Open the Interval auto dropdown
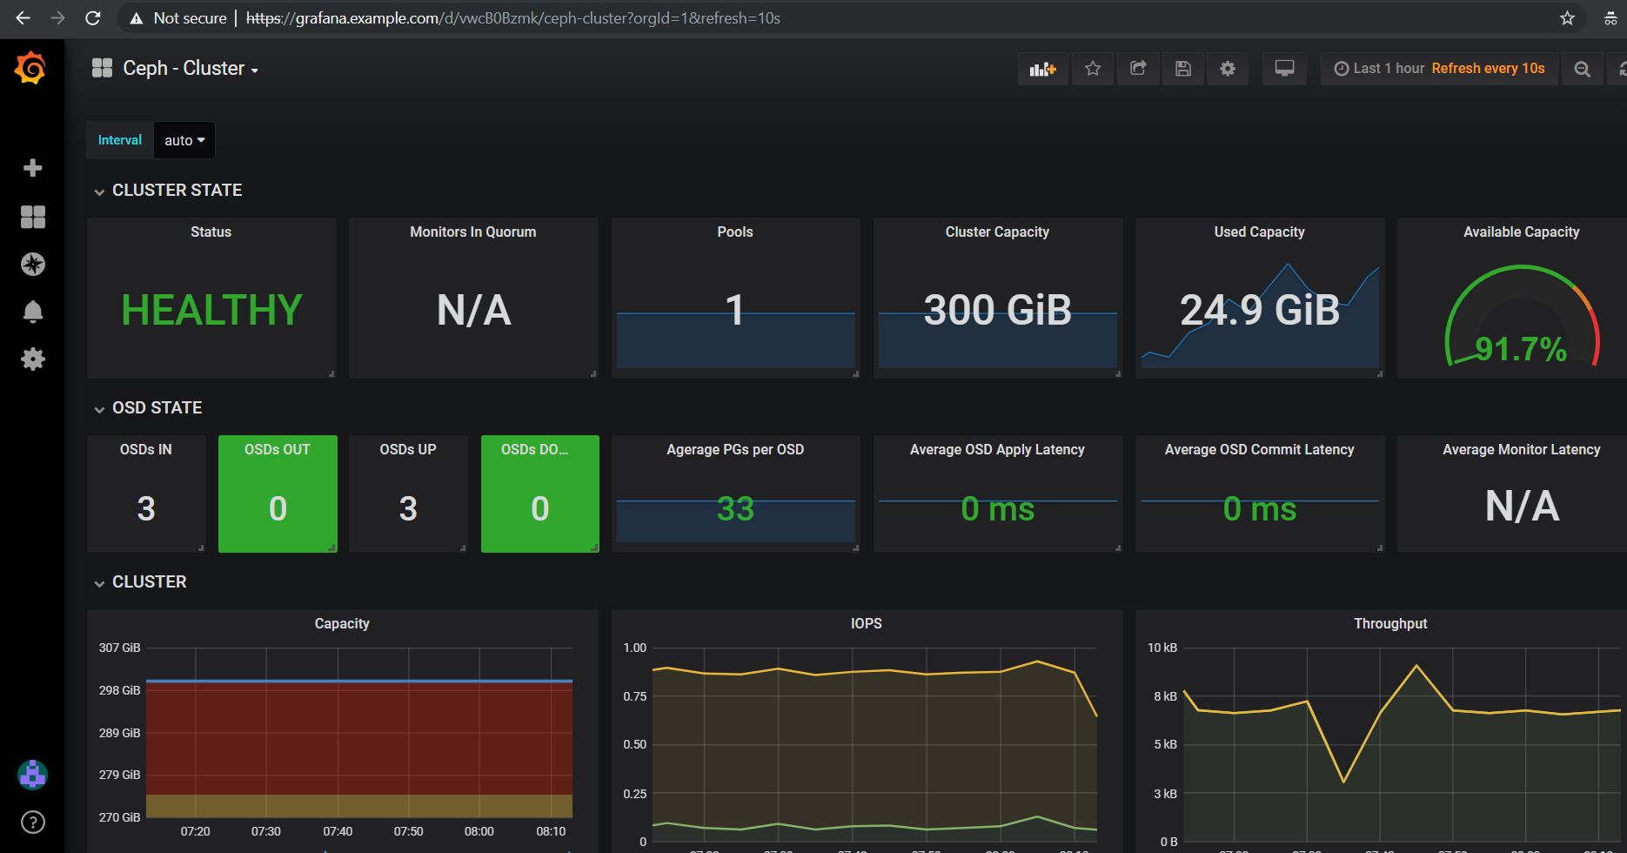 (x=184, y=140)
